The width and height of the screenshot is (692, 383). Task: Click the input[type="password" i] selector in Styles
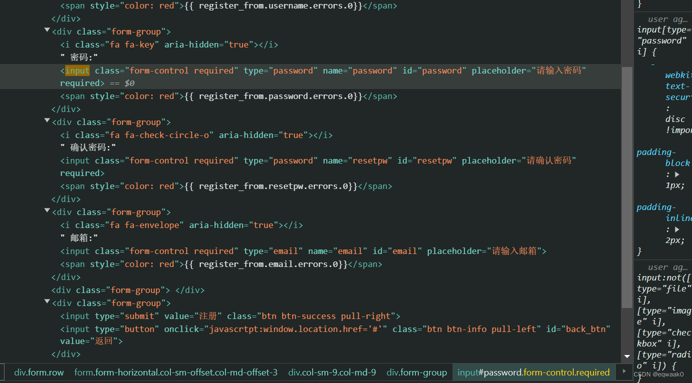(x=664, y=40)
